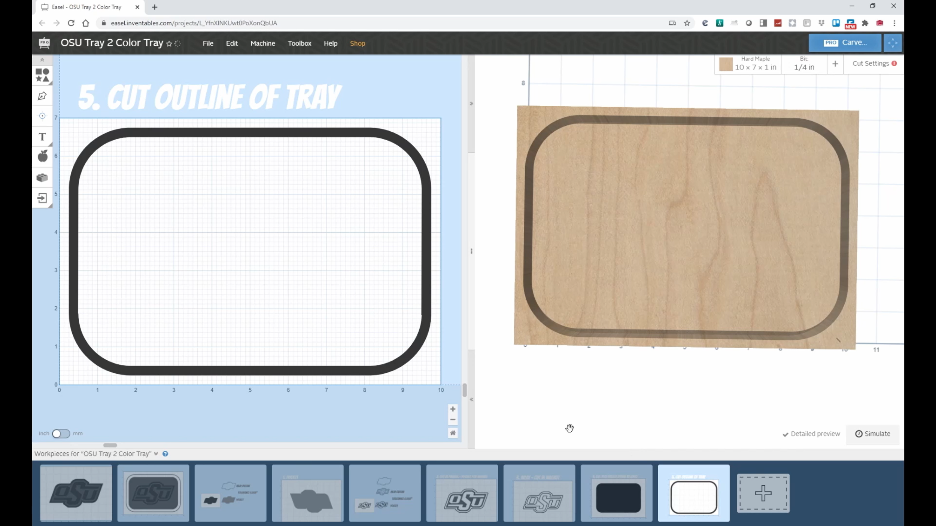Select the Shapes tool in the sidebar
The width and height of the screenshot is (936, 526).
pyautogui.click(x=42, y=75)
